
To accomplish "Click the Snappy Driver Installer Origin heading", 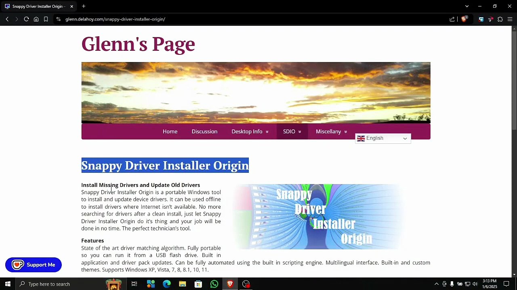I will click(165, 166).
